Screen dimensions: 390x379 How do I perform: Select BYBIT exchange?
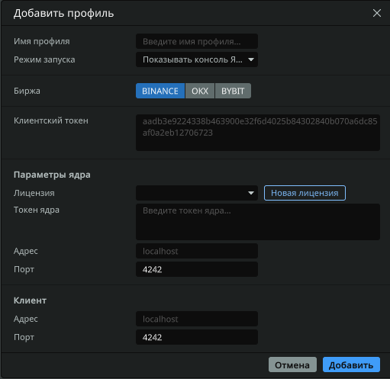tap(233, 91)
